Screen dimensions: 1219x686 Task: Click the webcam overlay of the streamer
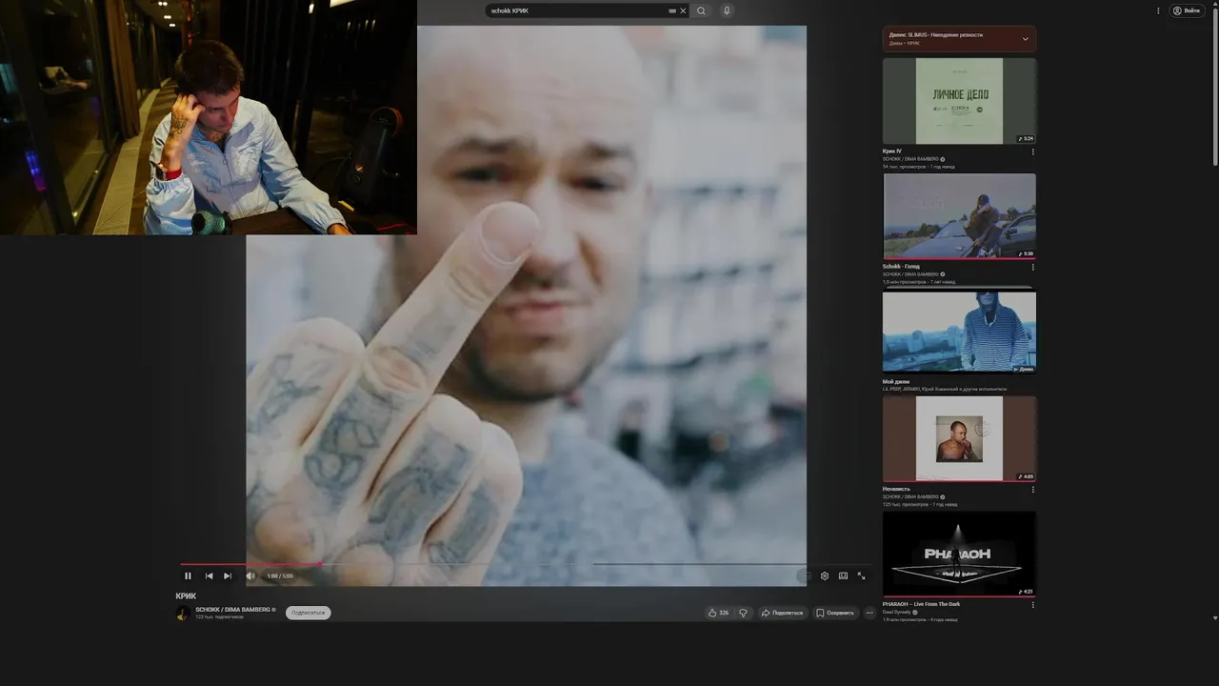208,116
